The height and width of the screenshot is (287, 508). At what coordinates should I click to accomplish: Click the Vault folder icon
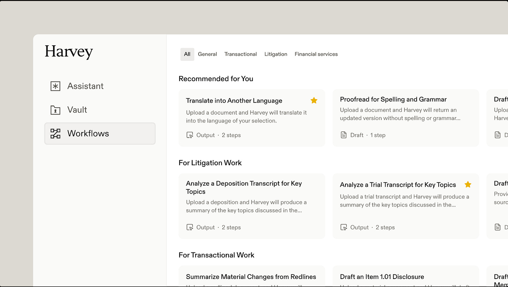tap(55, 110)
